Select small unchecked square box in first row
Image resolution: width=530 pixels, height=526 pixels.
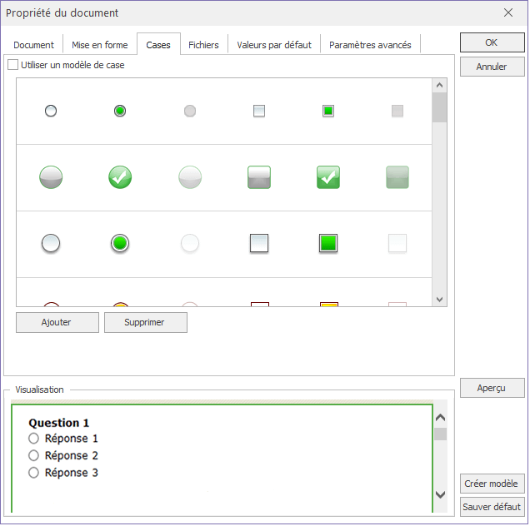pyautogui.click(x=259, y=111)
